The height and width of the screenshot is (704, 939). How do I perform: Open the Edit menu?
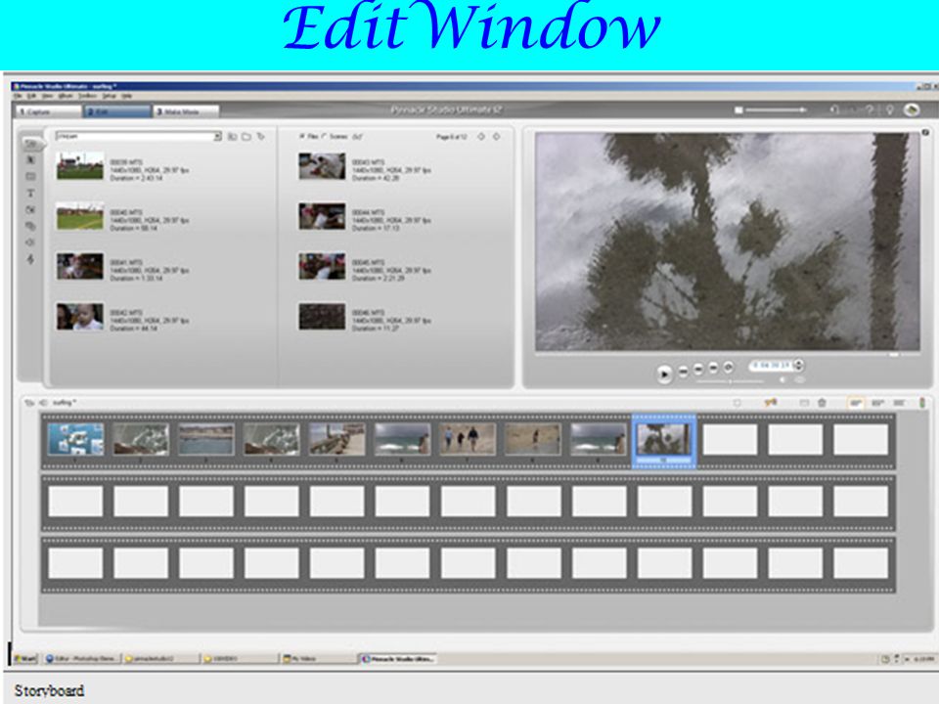point(31,96)
